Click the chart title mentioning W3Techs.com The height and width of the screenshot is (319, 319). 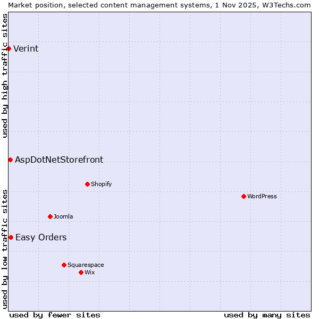click(159, 5)
